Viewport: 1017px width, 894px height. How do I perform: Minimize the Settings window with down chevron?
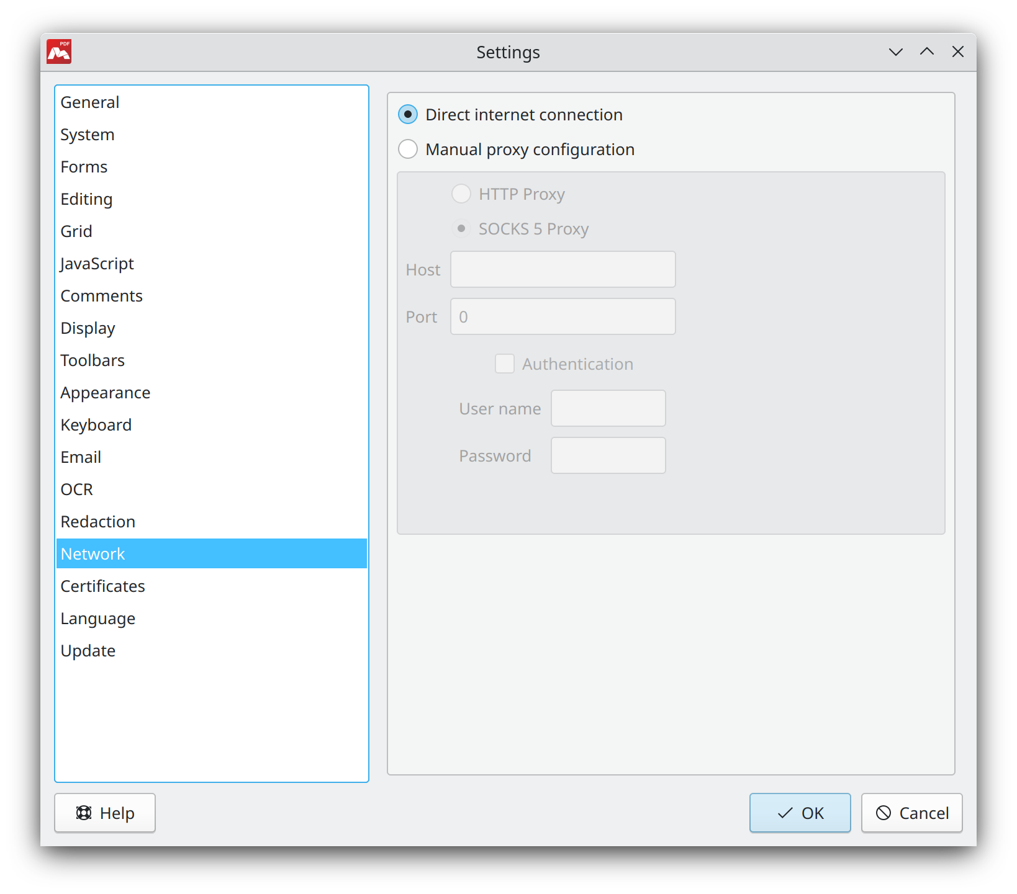click(895, 52)
